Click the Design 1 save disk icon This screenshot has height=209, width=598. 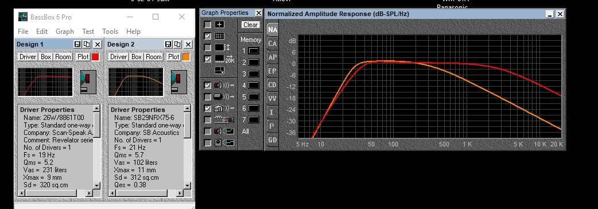coord(77,44)
